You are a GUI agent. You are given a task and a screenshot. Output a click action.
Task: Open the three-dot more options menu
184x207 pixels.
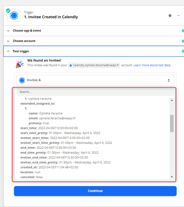(x=179, y=16)
